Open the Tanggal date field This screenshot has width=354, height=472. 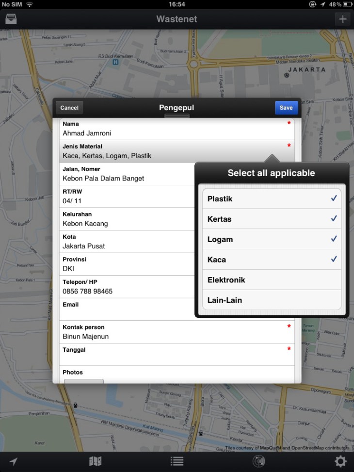177,355
